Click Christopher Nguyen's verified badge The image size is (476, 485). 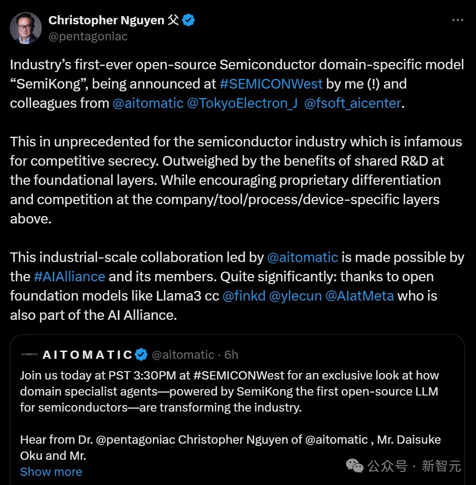pyautogui.click(x=189, y=20)
